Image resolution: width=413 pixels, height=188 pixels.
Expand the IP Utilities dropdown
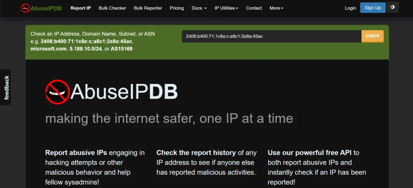[x=226, y=8]
